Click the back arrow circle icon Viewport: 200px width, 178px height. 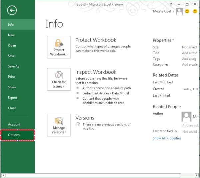12,11
